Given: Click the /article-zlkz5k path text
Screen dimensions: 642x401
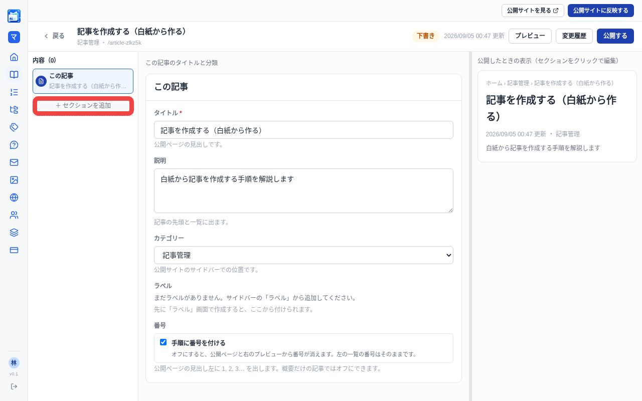Looking at the screenshot, I should pyautogui.click(x=124, y=43).
